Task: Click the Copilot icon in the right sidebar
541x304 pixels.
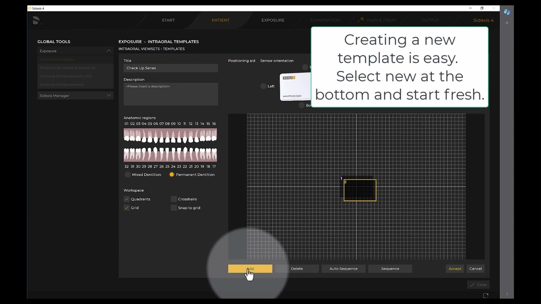Action: [x=507, y=12]
